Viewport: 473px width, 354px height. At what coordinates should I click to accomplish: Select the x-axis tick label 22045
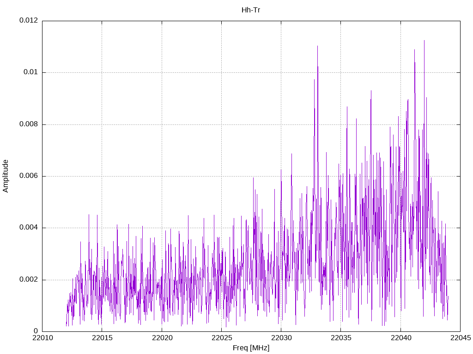461,338
